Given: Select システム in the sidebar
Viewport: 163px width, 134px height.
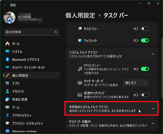Looking at the screenshot, I should pos(17,51).
